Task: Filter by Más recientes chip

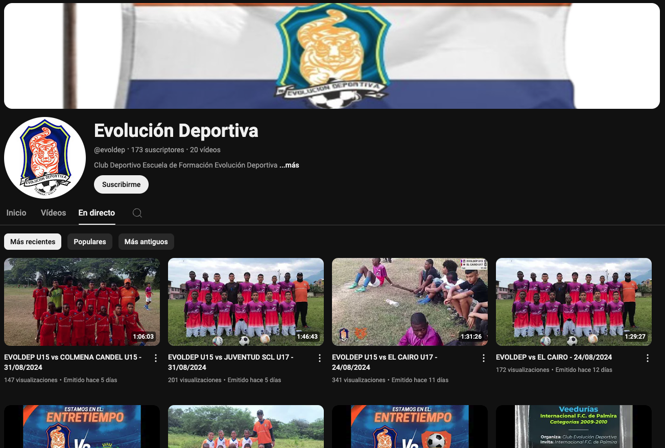Action: click(x=33, y=242)
